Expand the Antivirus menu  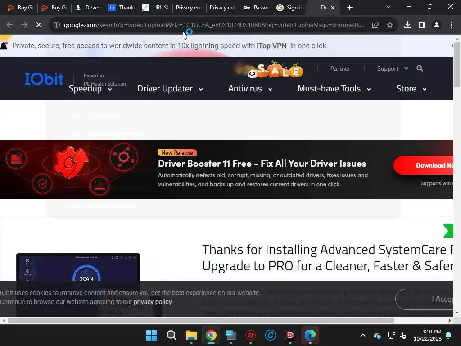[x=250, y=89]
